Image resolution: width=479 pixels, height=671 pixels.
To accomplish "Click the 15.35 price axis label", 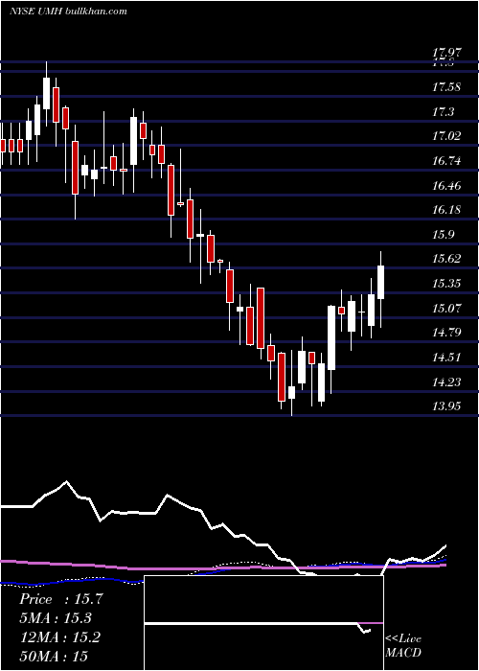I will point(446,284).
